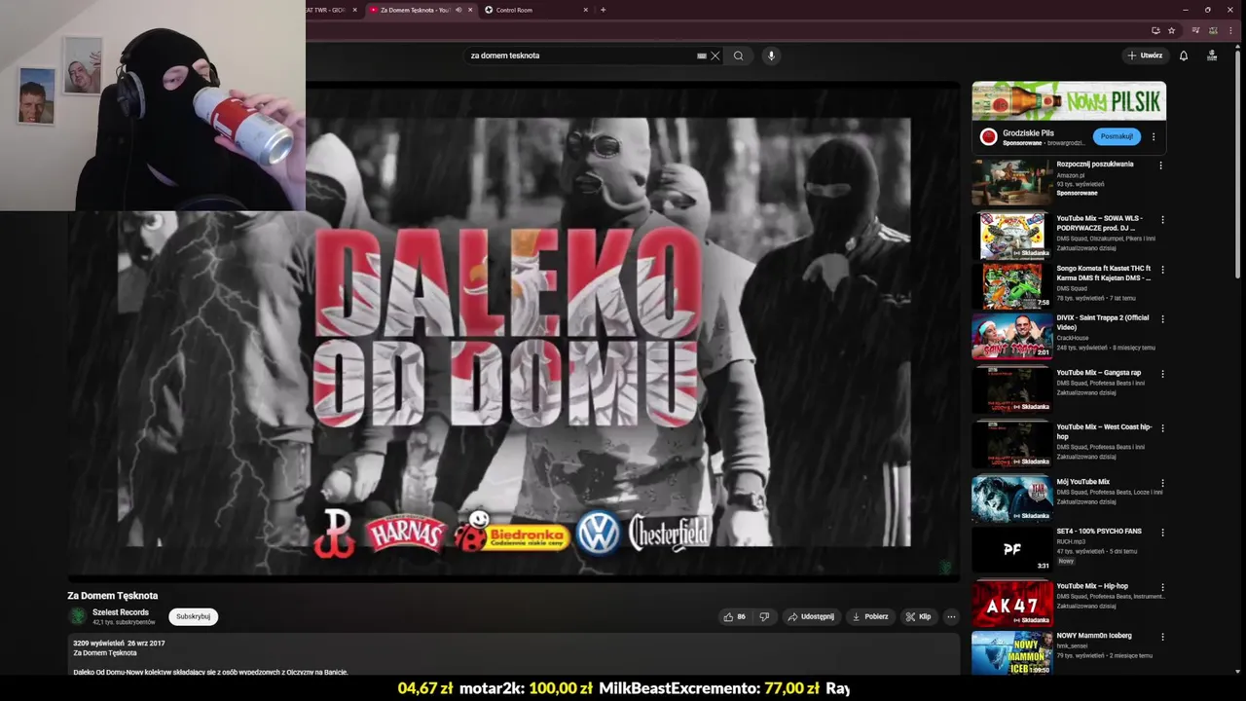The height and width of the screenshot is (701, 1246).
Task: Open title DIVIX - Saint Trappa 2 (Official Video)
Action: 1103,322
